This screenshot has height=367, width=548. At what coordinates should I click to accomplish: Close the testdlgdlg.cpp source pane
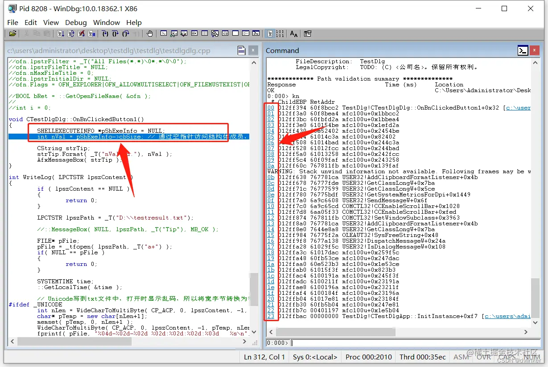point(253,50)
